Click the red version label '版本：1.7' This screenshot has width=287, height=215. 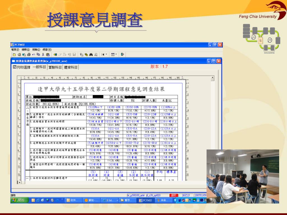(159, 67)
